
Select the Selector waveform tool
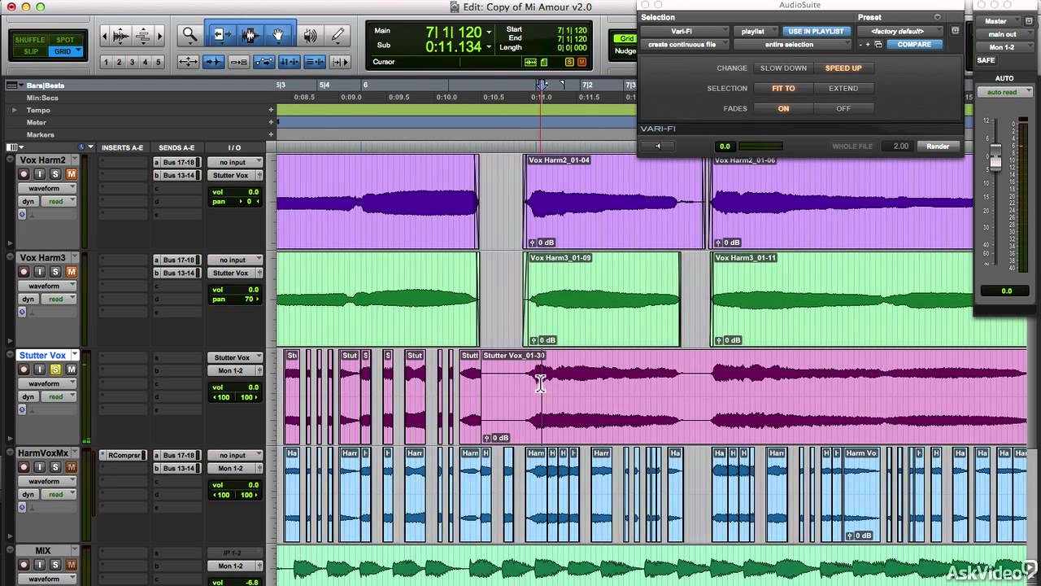250,35
